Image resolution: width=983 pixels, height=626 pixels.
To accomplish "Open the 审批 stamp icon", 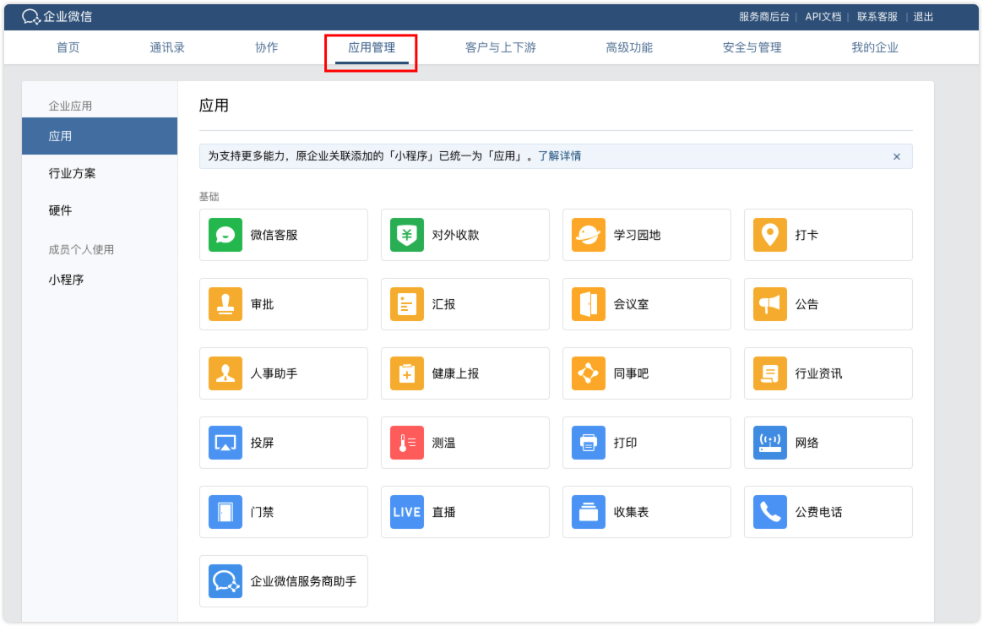I will pyautogui.click(x=225, y=304).
